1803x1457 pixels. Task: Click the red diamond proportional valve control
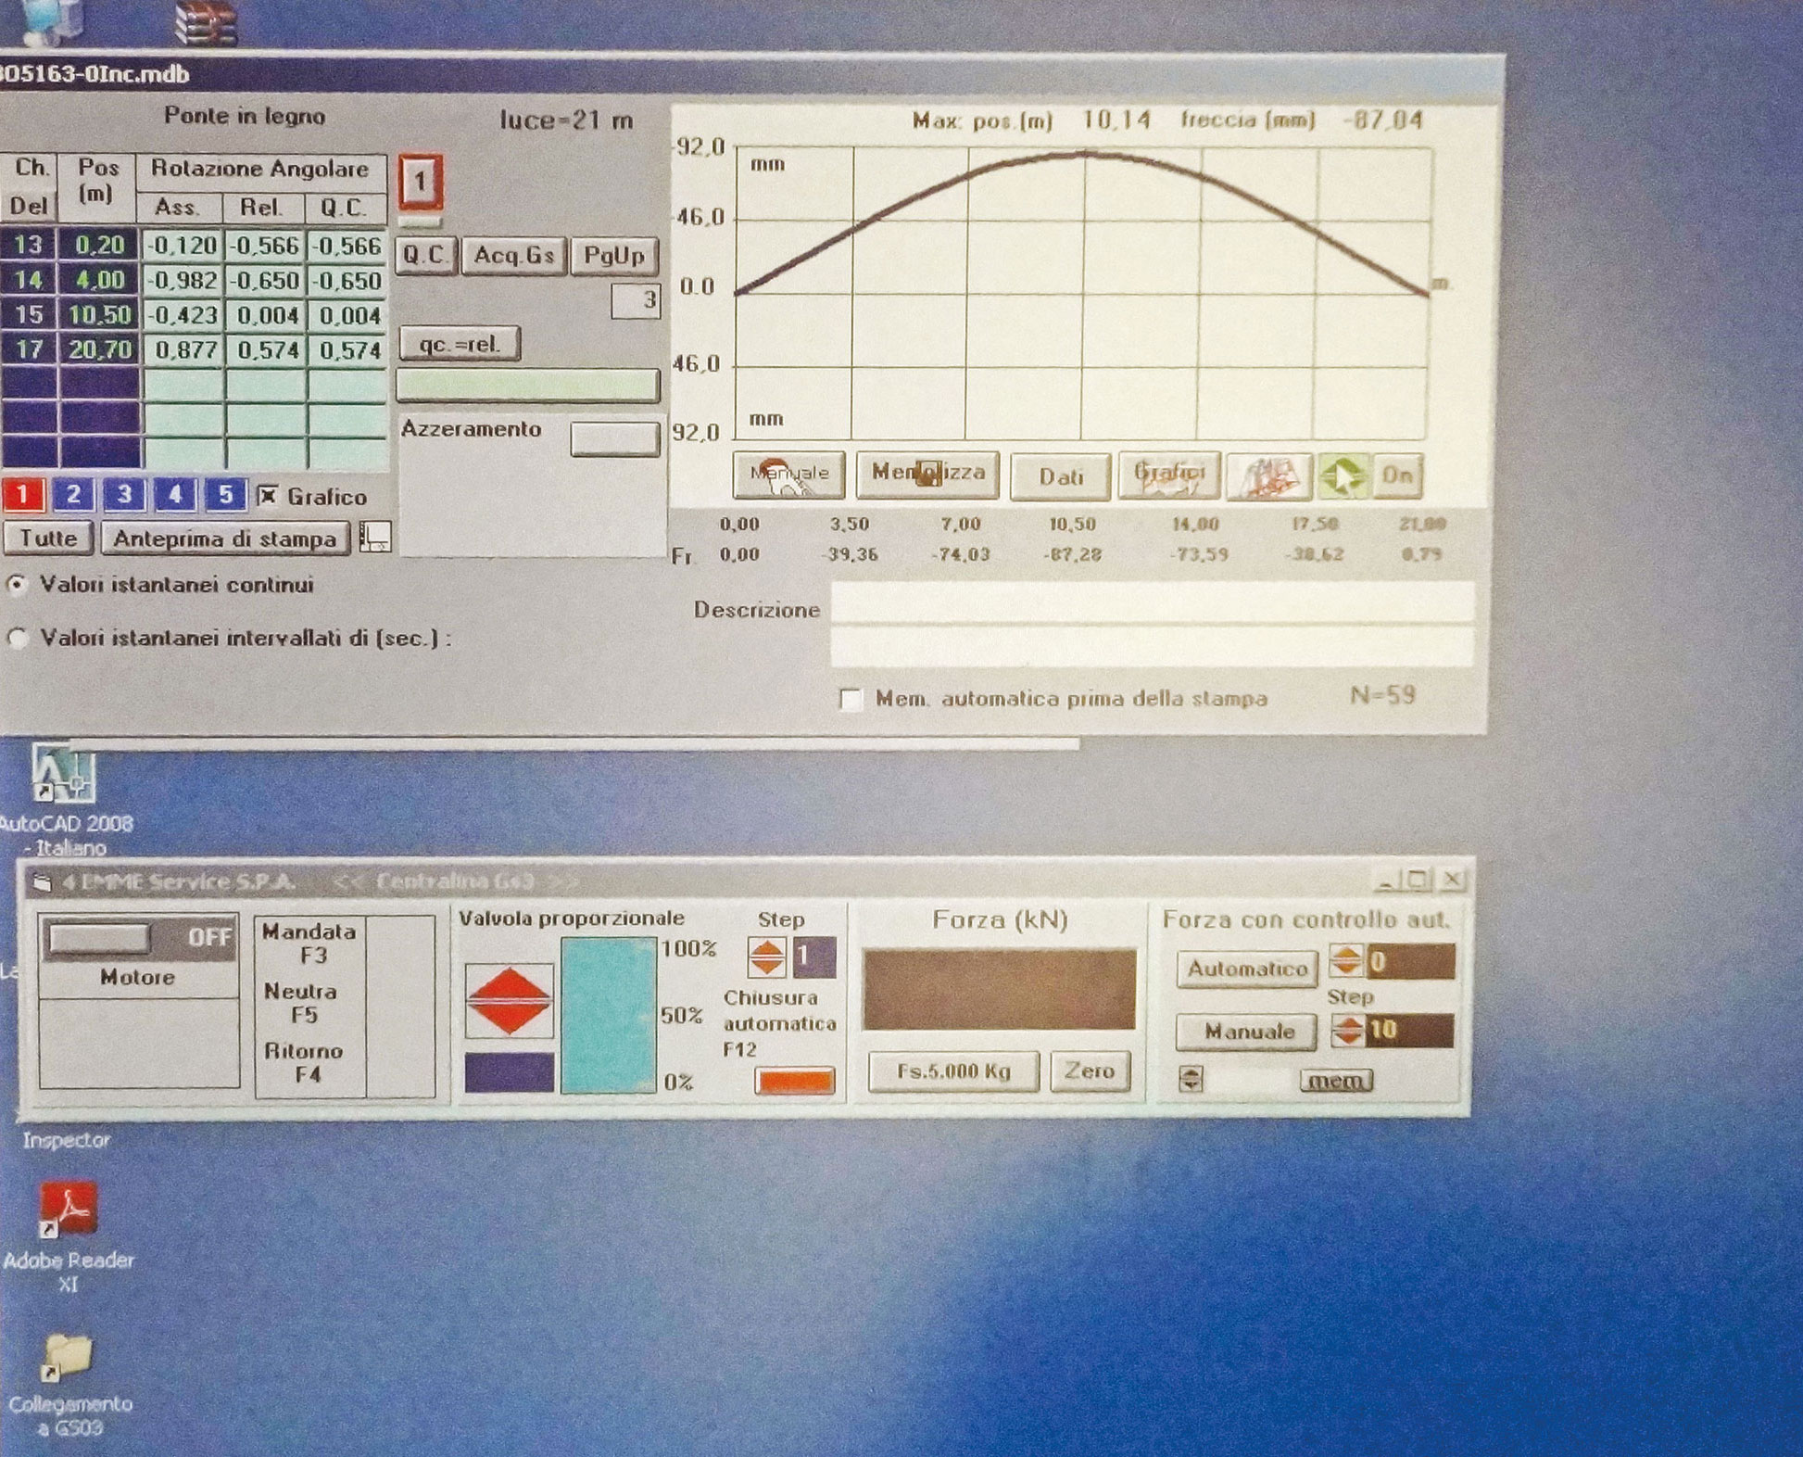[x=509, y=1000]
